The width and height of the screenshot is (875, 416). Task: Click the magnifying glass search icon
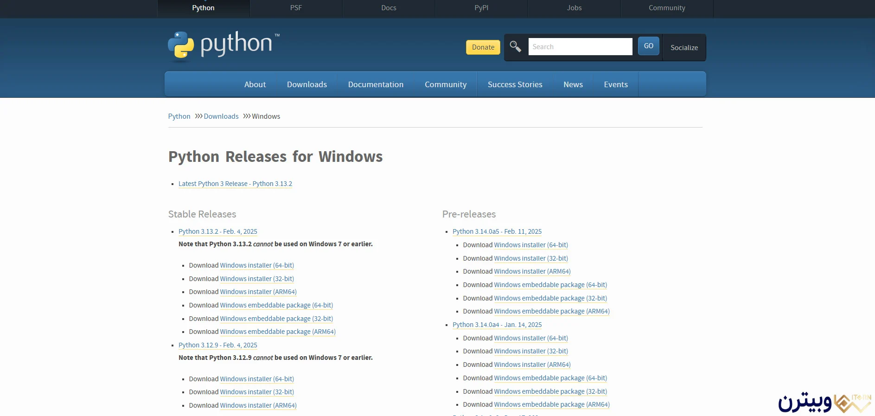click(x=515, y=46)
